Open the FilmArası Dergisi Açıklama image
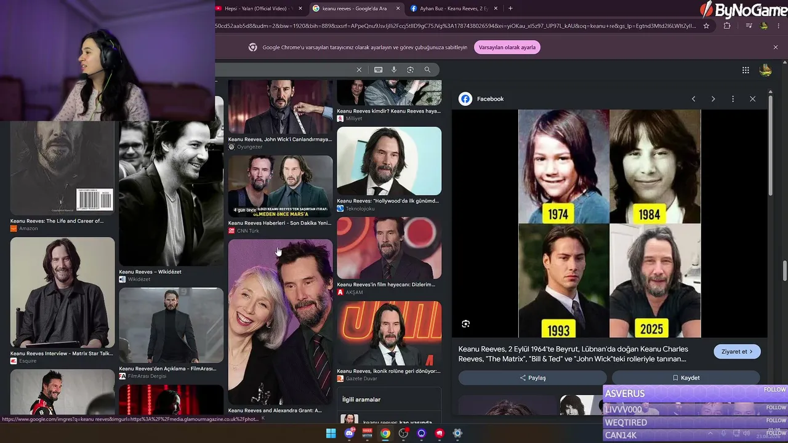This screenshot has height=443, width=788. [x=171, y=325]
